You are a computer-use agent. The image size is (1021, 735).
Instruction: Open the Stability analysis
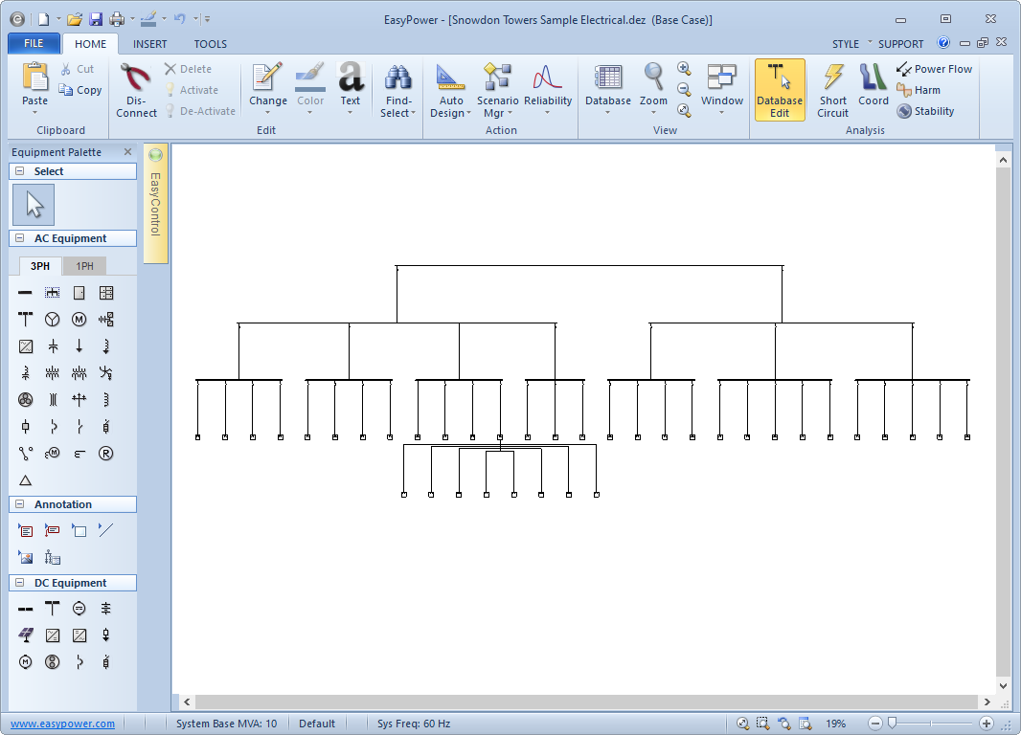pyautogui.click(x=925, y=111)
